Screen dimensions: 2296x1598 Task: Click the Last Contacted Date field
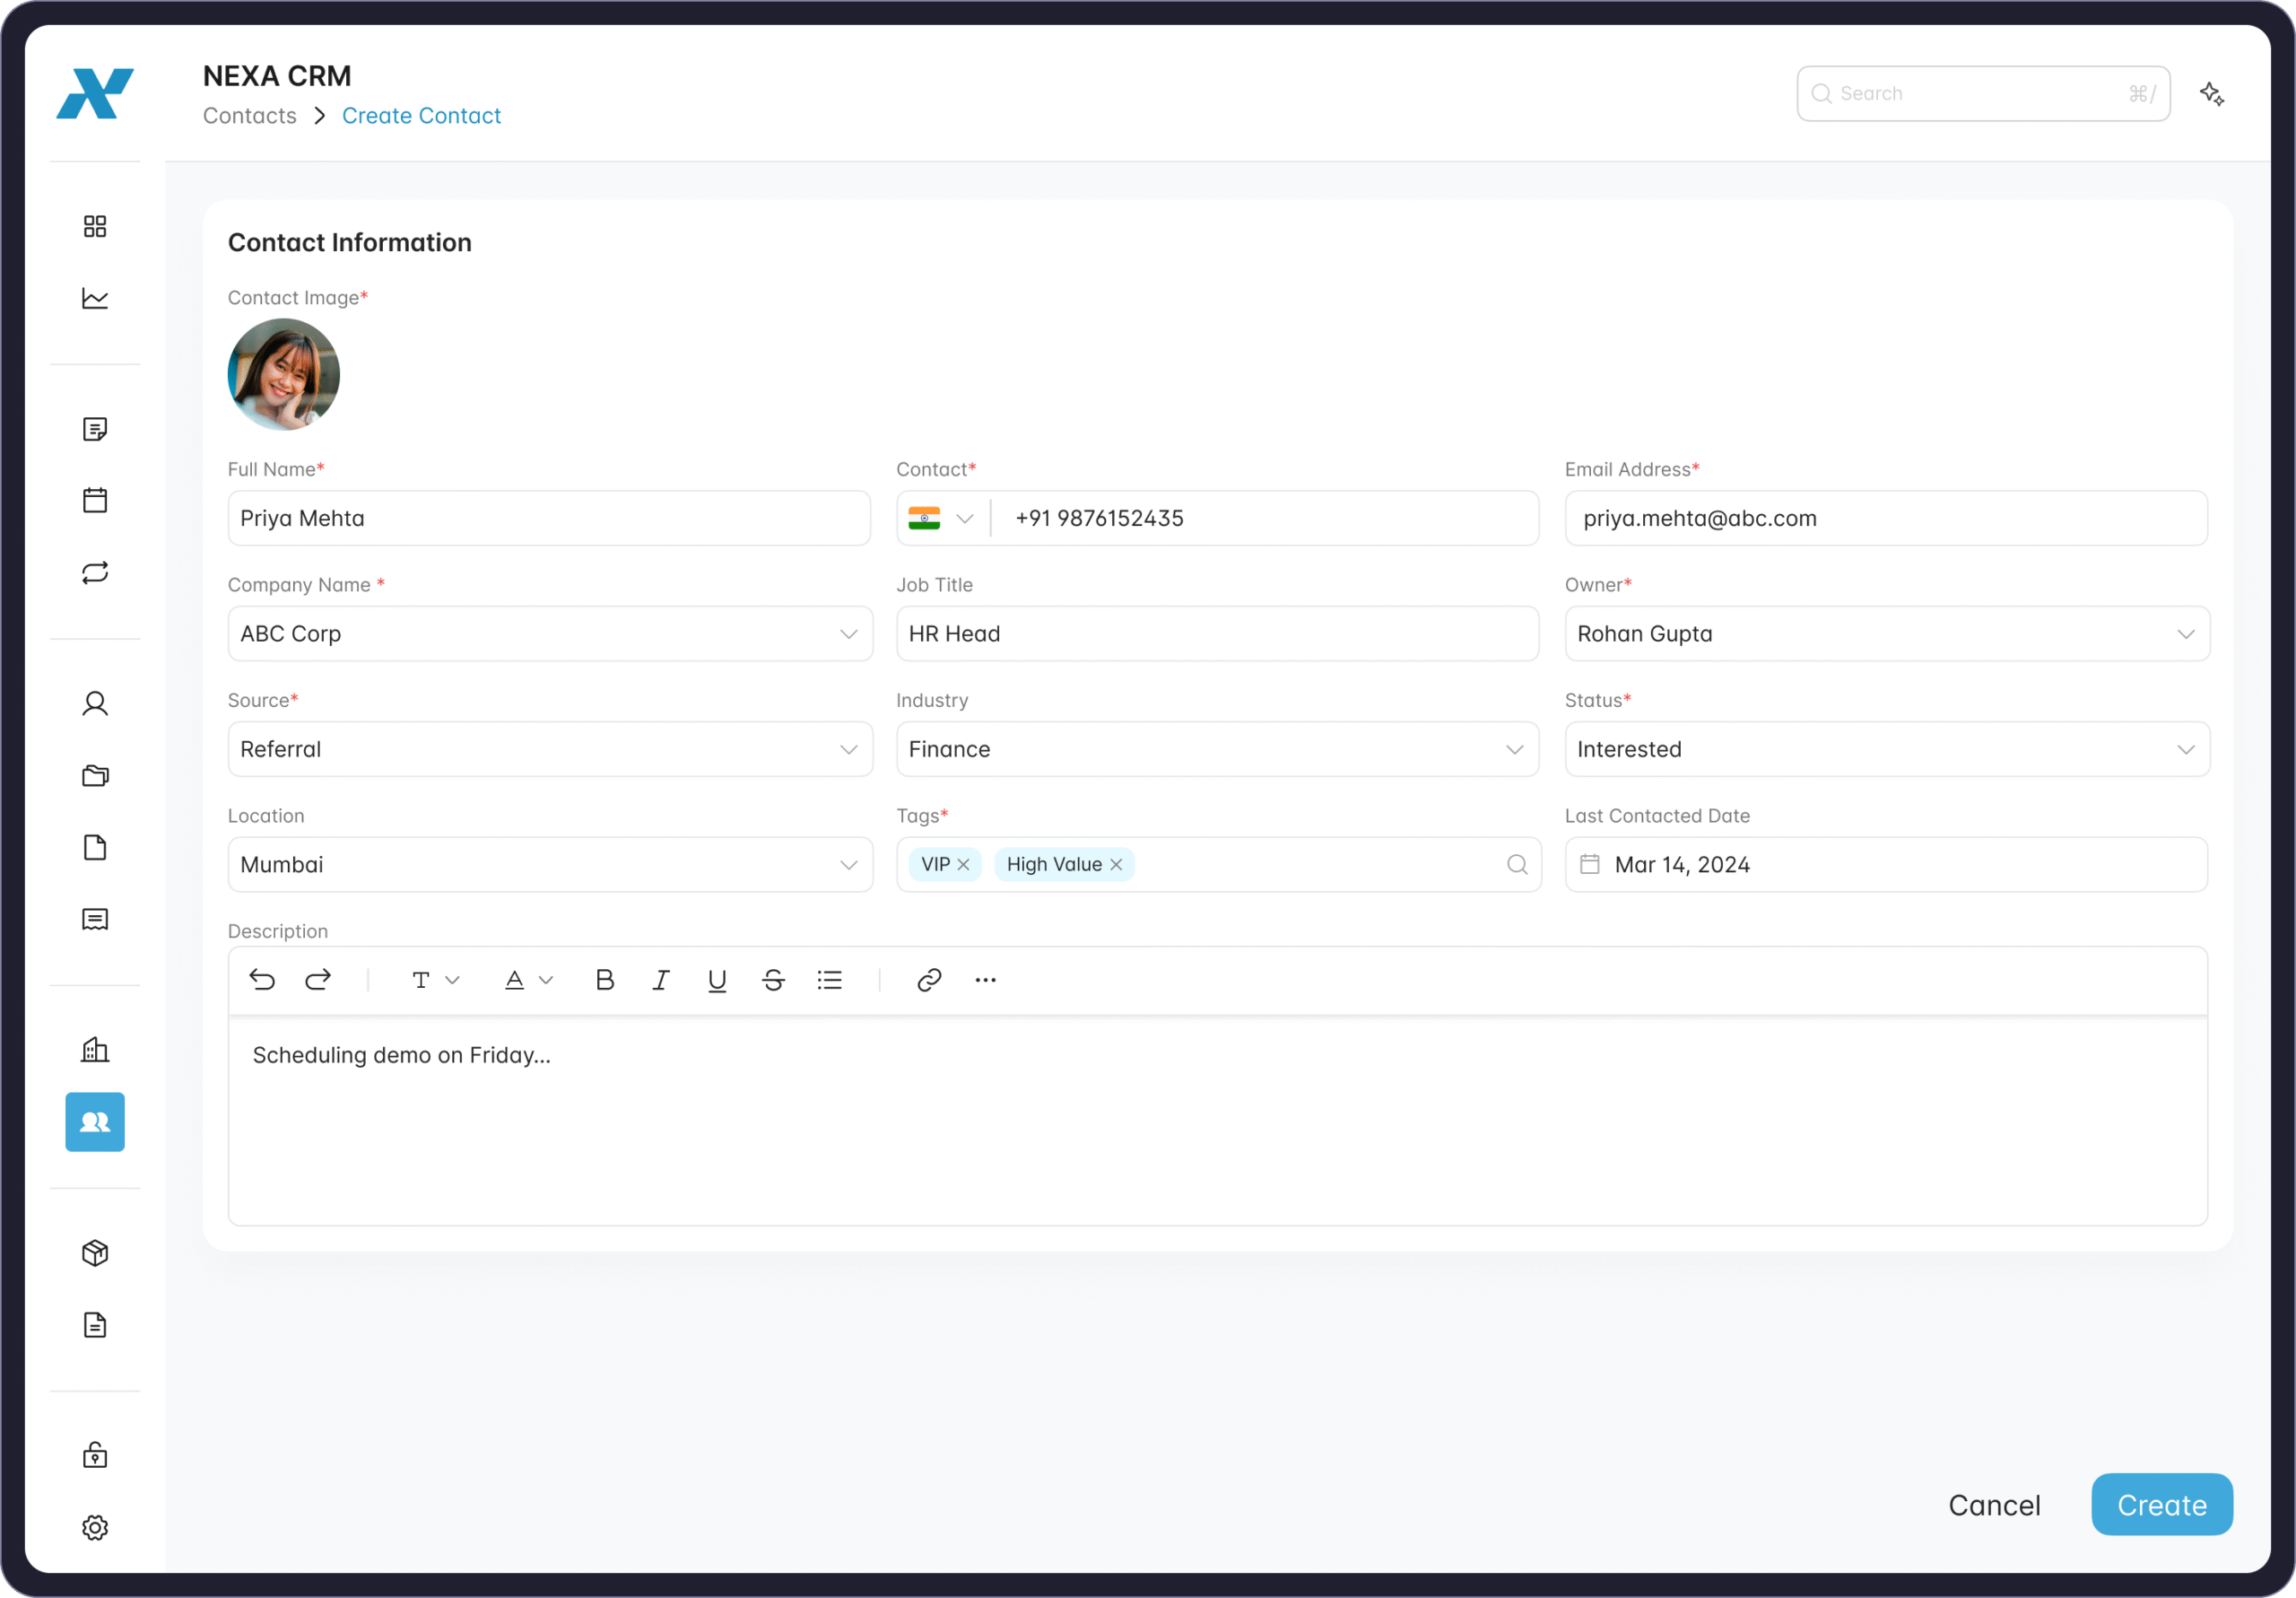(x=1885, y=865)
